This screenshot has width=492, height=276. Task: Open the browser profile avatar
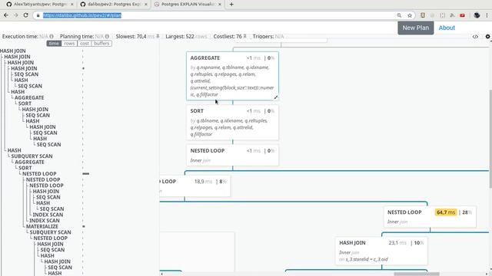pyautogui.click(x=477, y=15)
